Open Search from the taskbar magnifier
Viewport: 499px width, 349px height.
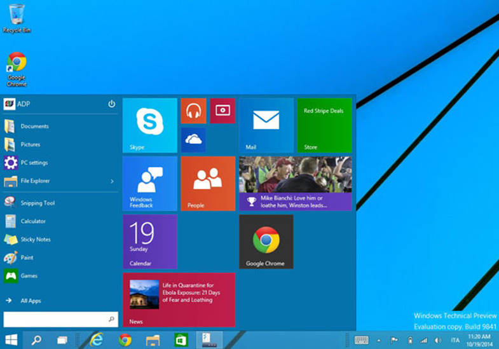36,340
